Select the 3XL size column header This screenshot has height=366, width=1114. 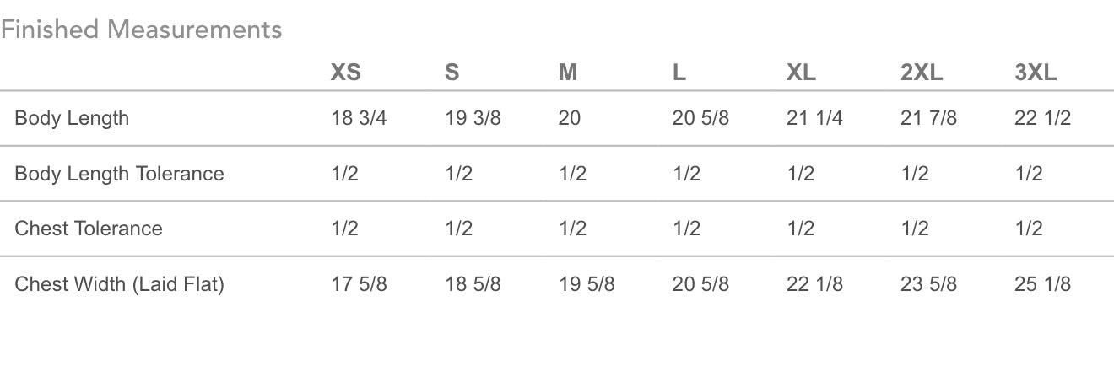click(1036, 73)
